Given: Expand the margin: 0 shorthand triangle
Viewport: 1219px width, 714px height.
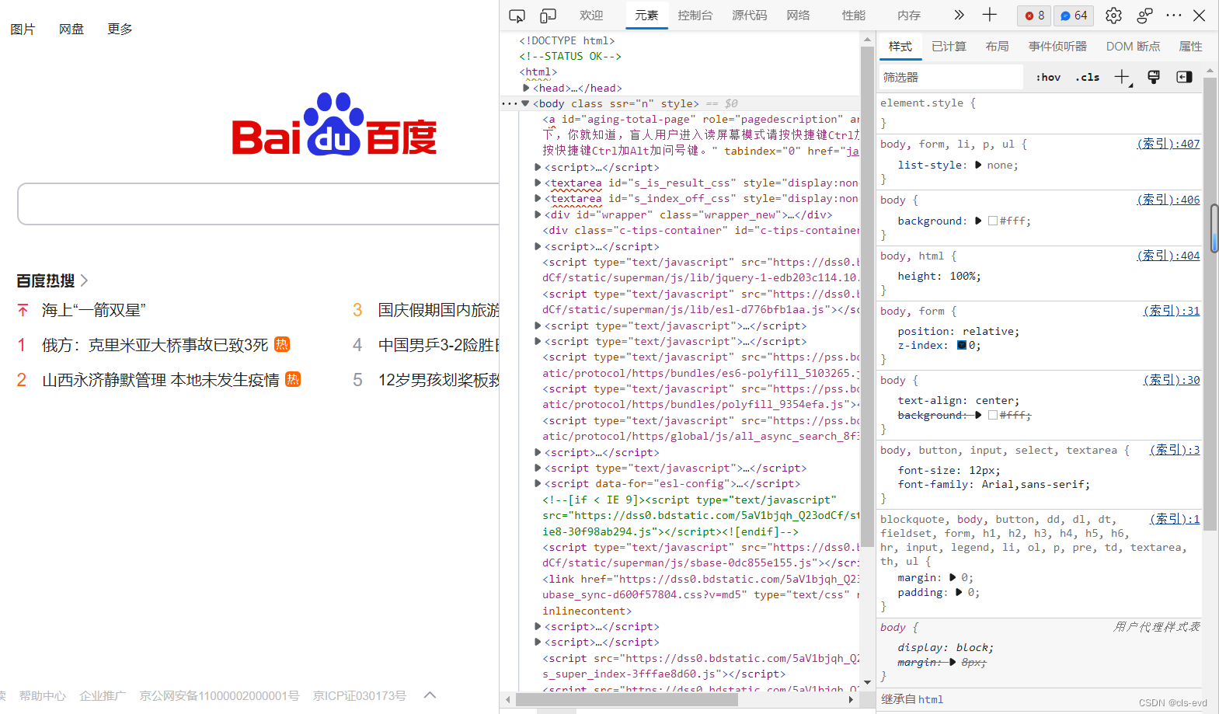Looking at the screenshot, I should pos(953,577).
